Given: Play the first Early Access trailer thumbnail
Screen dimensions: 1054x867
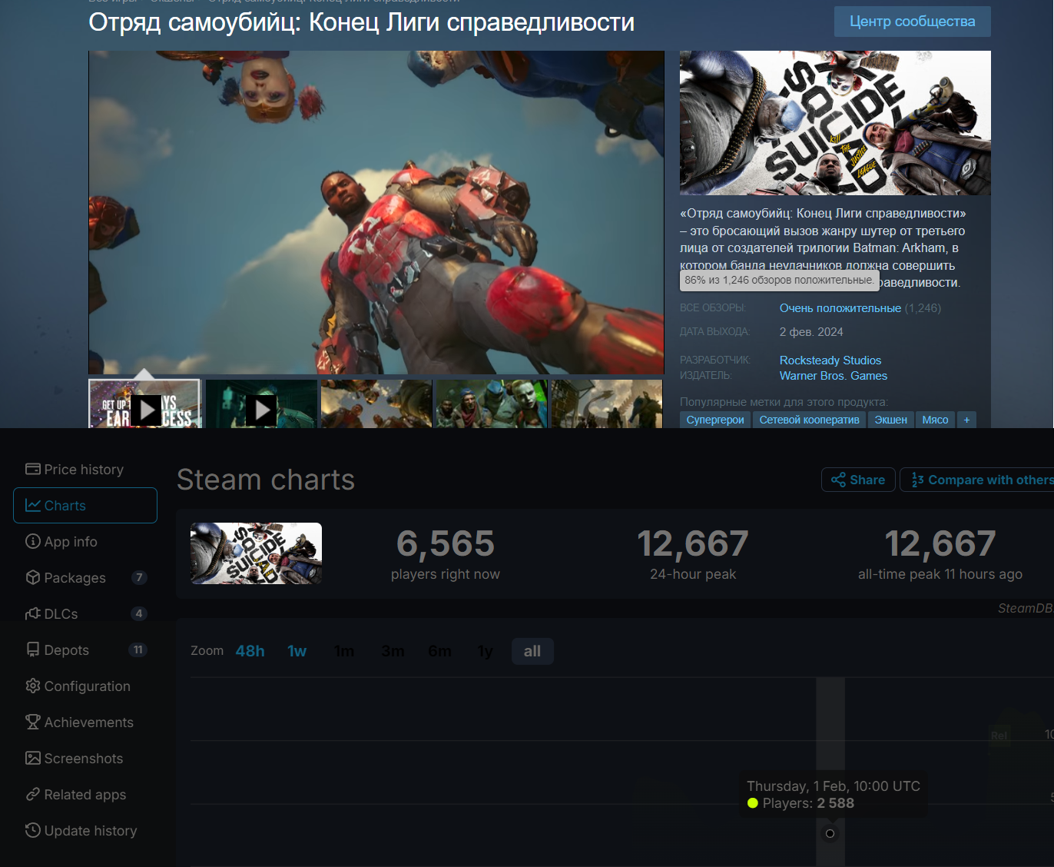Looking at the screenshot, I should point(145,404).
